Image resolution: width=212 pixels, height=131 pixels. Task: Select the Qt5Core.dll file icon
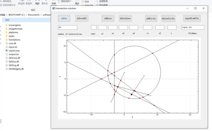(x=7, y=58)
